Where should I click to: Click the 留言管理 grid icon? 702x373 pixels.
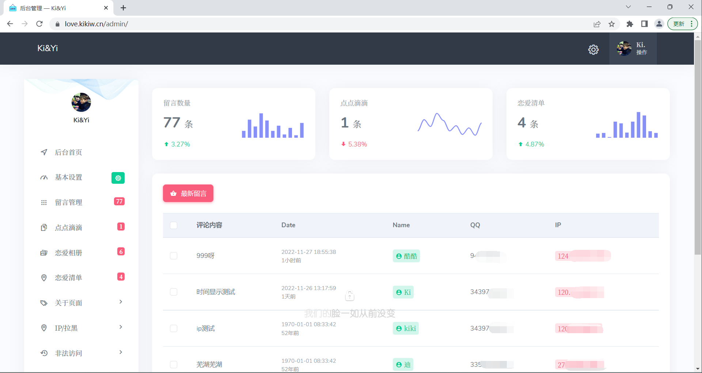tap(44, 202)
